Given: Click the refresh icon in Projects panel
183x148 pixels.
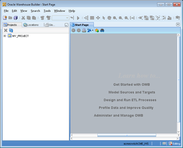Looking at the screenshot, I should coord(11,30).
